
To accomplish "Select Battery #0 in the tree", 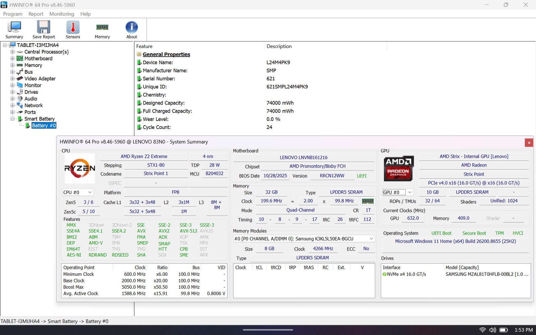I will click(x=44, y=126).
